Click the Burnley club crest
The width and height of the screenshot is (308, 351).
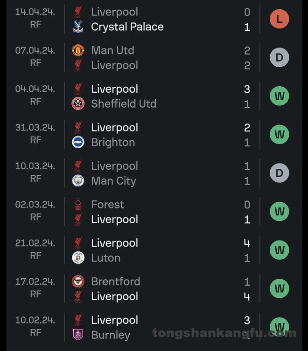78,335
